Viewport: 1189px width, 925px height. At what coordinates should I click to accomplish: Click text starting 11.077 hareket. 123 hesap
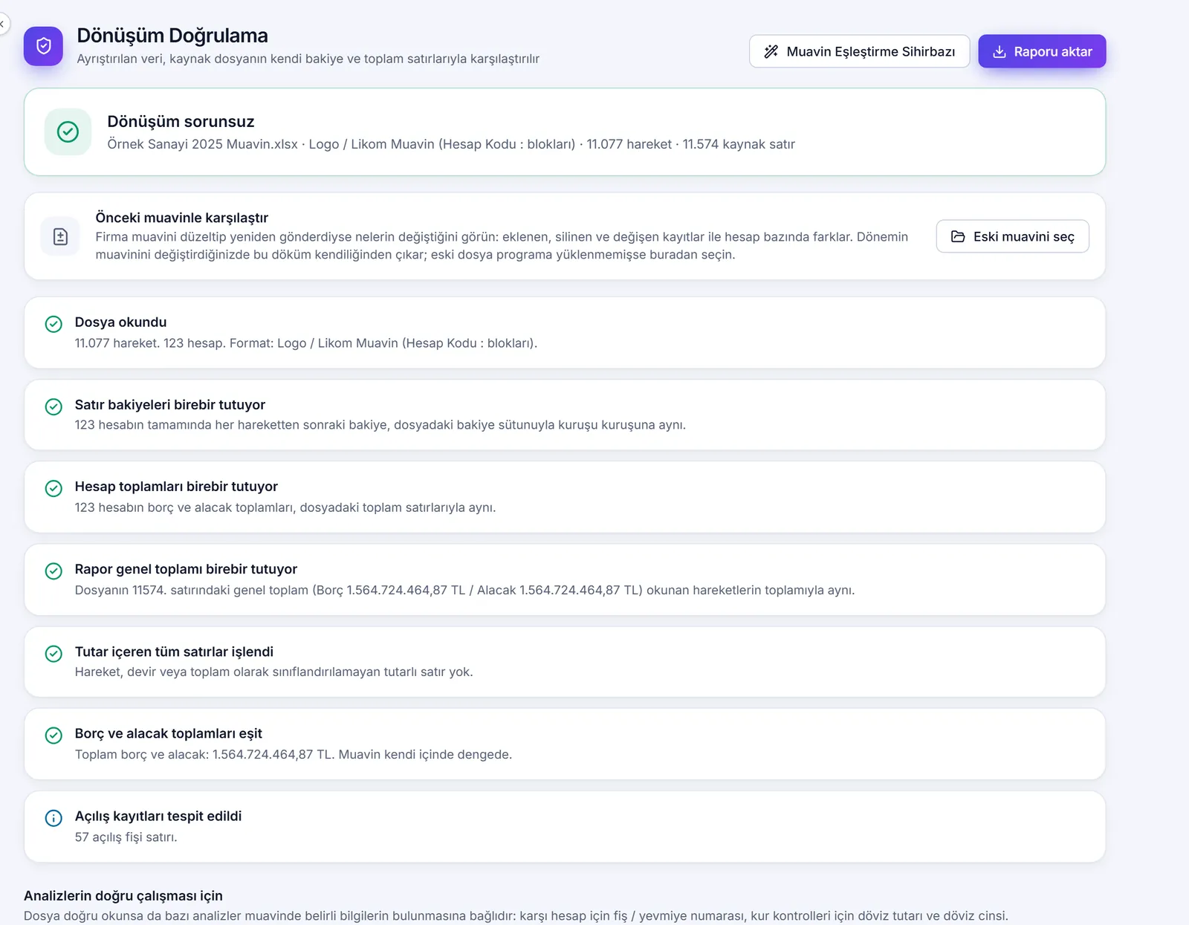click(305, 343)
